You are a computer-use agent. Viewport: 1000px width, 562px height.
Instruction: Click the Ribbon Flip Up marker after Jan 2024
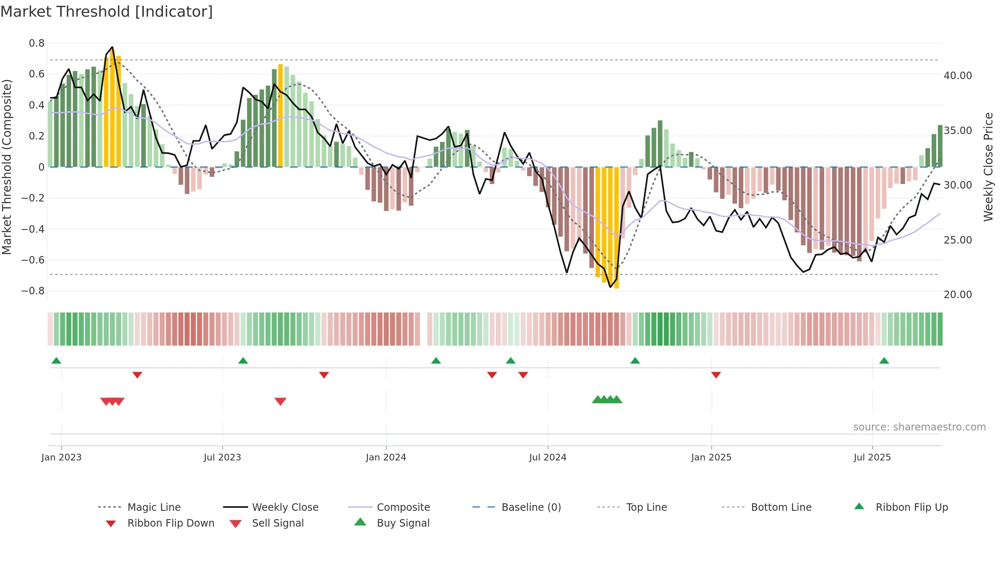[436, 361]
